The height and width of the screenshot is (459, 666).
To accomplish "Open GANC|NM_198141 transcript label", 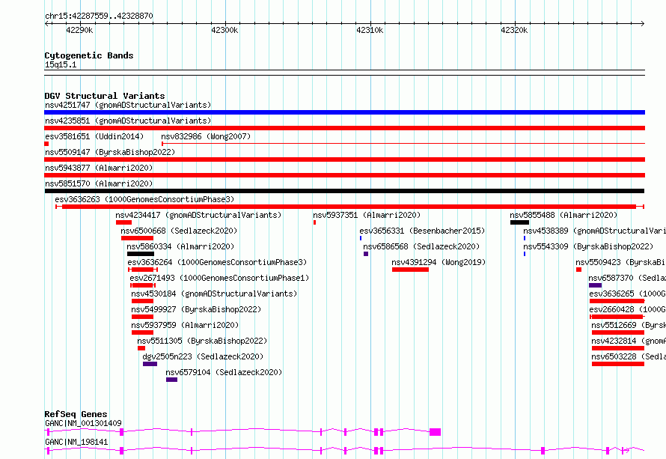I will click(x=76, y=442).
